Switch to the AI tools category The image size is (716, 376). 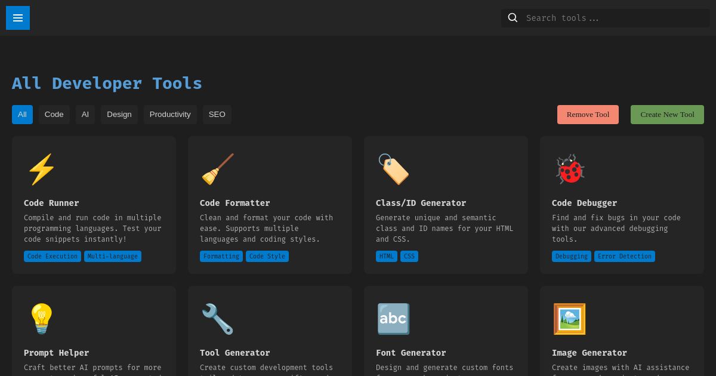pos(85,114)
